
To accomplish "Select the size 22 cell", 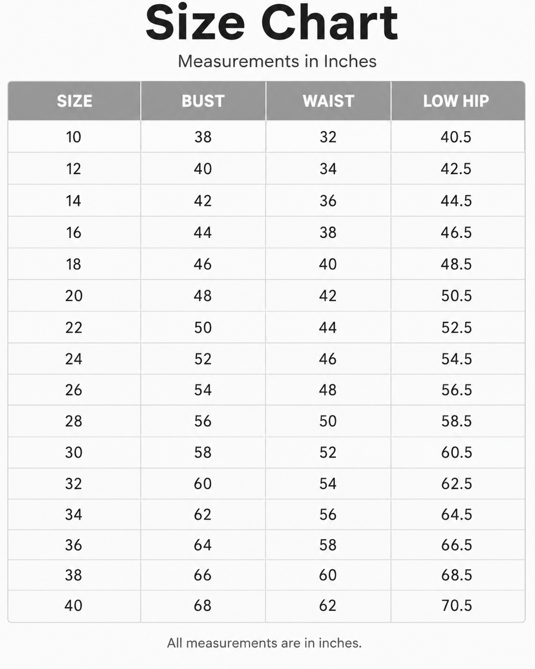I will pyautogui.click(x=74, y=327).
